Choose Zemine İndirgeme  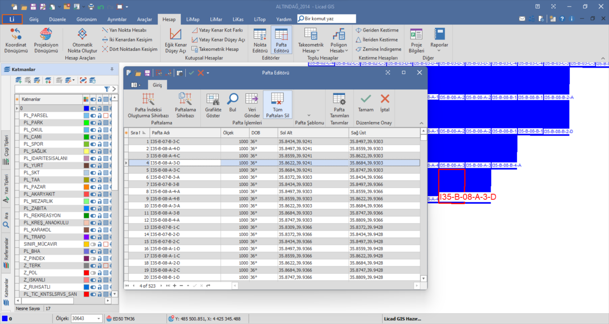[x=378, y=49]
